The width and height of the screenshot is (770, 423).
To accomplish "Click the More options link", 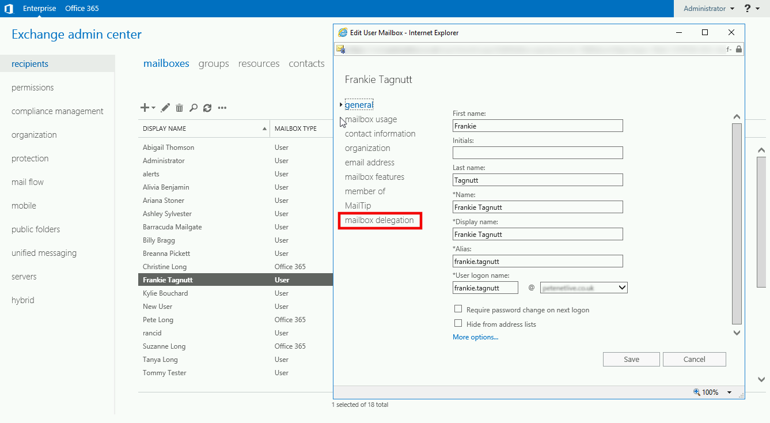I will (x=475, y=337).
